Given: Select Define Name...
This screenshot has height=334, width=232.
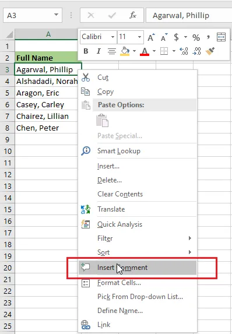Looking at the screenshot, I should (x=138, y=311).
